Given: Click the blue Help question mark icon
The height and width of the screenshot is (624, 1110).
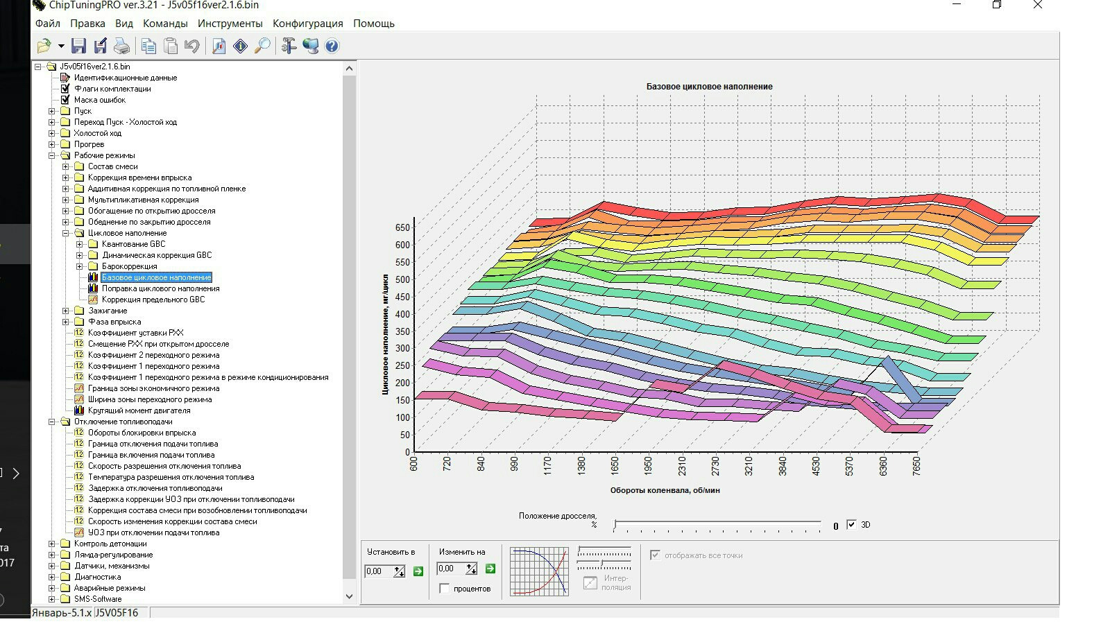Looking at the screenshot, I should (332, 46).
